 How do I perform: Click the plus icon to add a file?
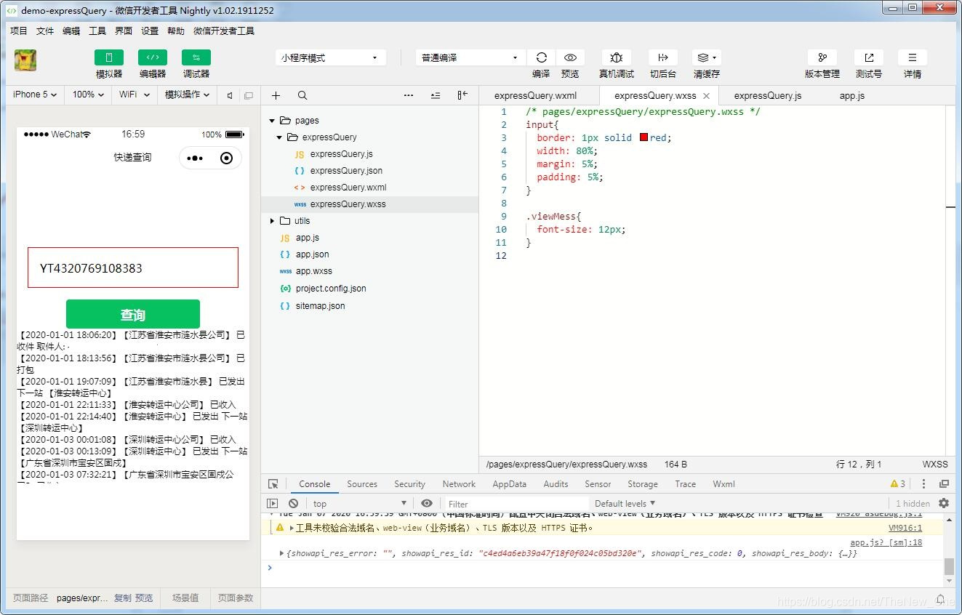pos(276,95)
